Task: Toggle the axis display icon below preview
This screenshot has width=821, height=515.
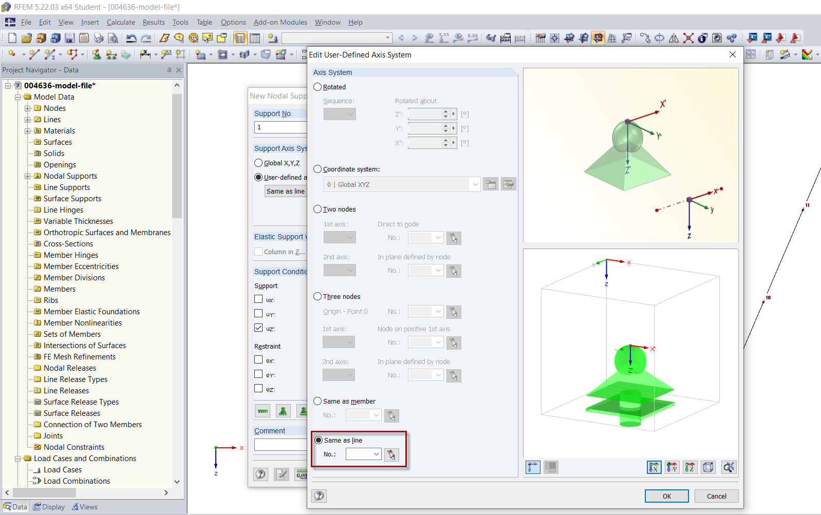Action: [x=533, y=467]
